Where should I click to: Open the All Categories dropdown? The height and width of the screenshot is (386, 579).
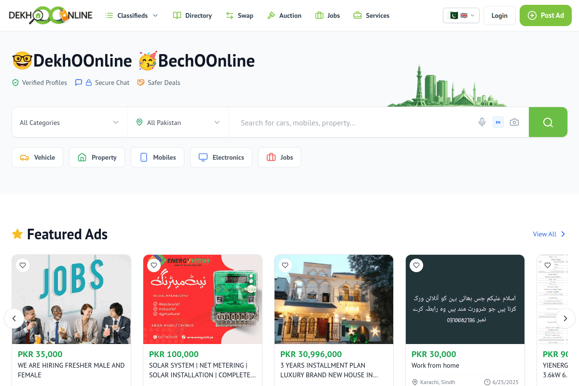coord(69,123)
